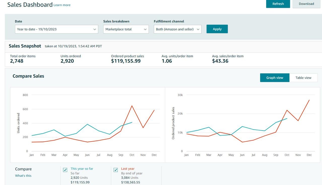Click the red line's December peak in product sales chart
322x185 pixels.
click(x=309, y=100)
